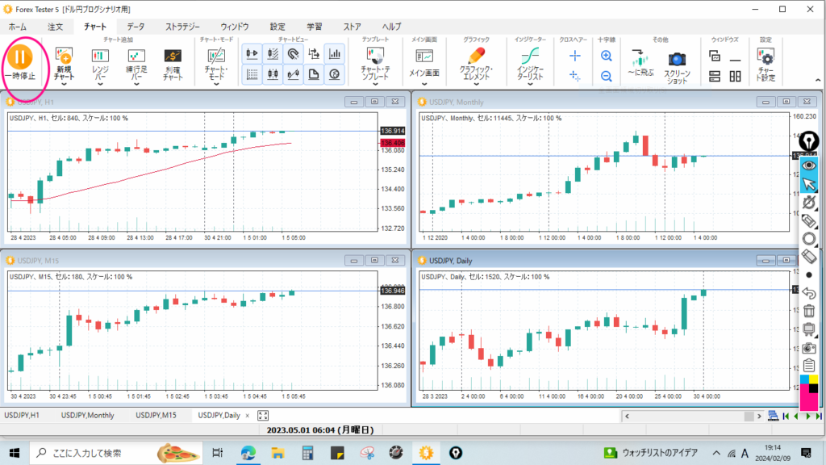Open the cyan, yellow and pink color palette

pyautogui.click(x=809, y=392)
